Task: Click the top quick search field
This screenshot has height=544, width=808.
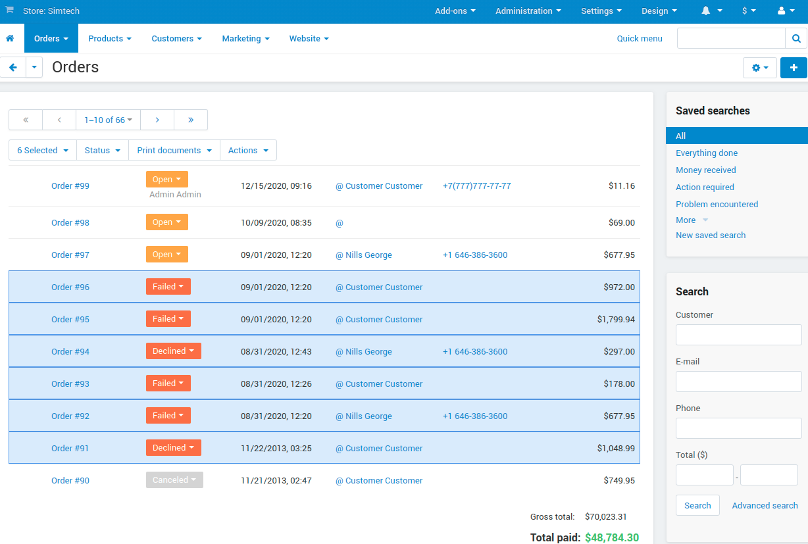Action: pos(731,38)
